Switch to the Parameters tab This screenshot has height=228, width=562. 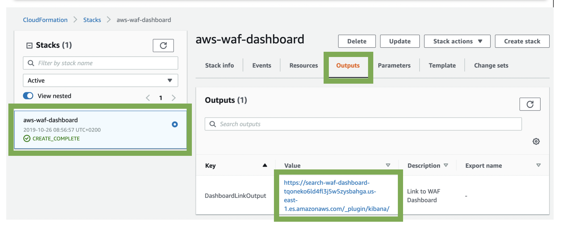394,65
